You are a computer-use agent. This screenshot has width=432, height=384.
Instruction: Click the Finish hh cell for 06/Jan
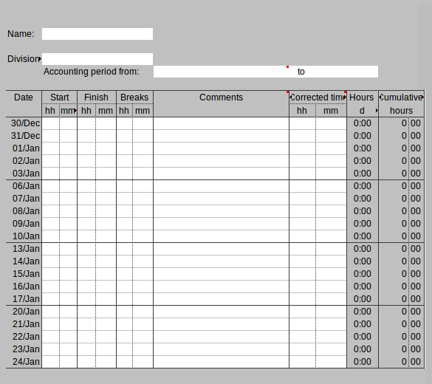(86, 186)
